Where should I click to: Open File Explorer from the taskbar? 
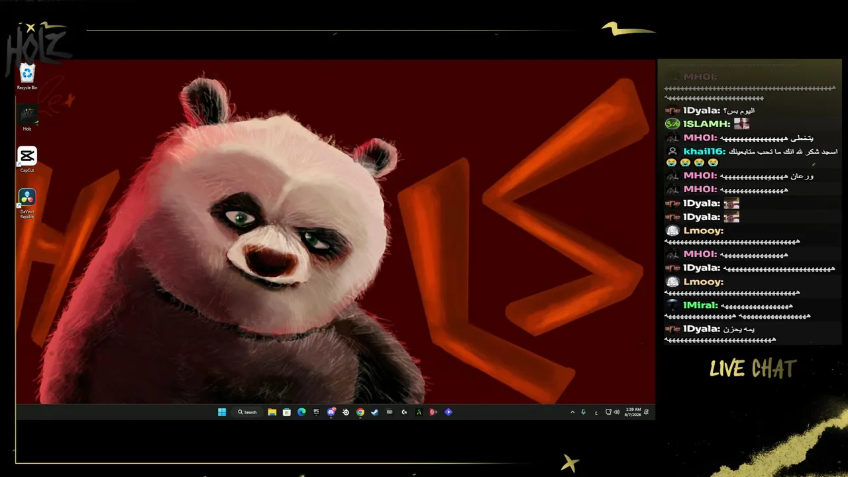coord(272,412)
